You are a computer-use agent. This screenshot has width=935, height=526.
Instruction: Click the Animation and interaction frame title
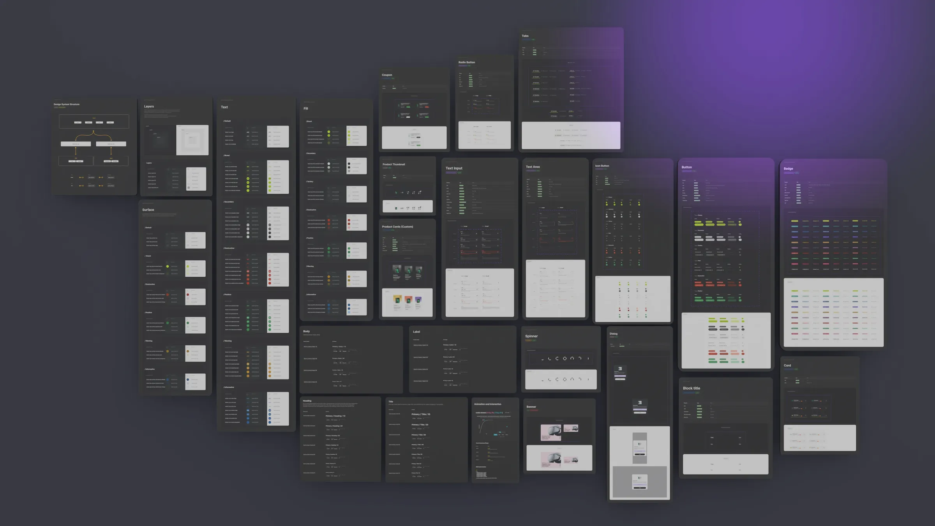[x=487, y=404]
